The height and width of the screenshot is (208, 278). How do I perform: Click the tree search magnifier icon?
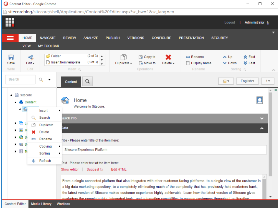pyautogui.click(x=41, y=80)
